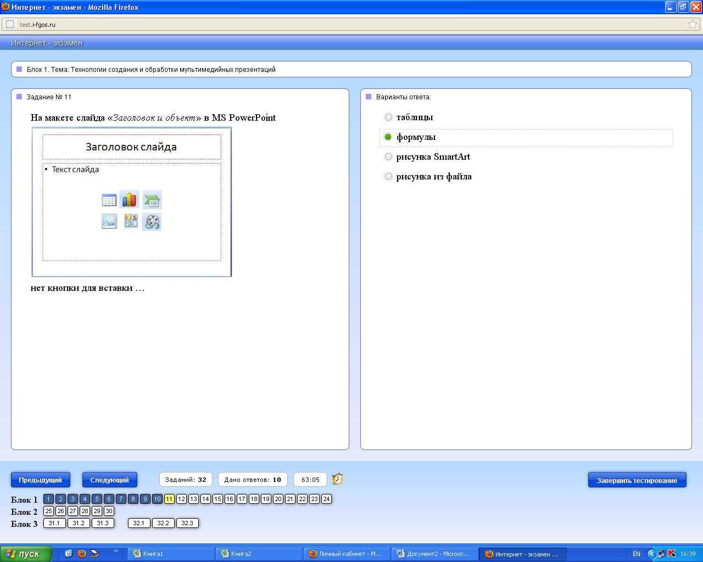This screenshot has height=562, width=703.
Task: Click the SmartArt icon in slide placeholder
Action: (152, 200)
